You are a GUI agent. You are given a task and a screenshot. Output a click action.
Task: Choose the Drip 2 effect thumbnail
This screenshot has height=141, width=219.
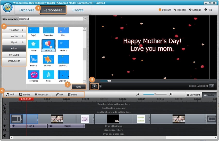click(x=34, y=30)
